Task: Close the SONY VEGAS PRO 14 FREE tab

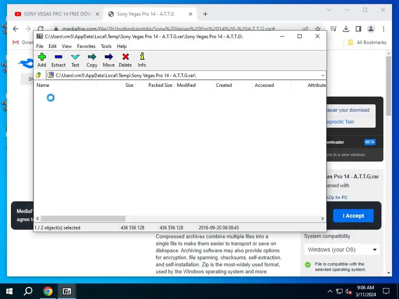Action: [x=97, y=14]
